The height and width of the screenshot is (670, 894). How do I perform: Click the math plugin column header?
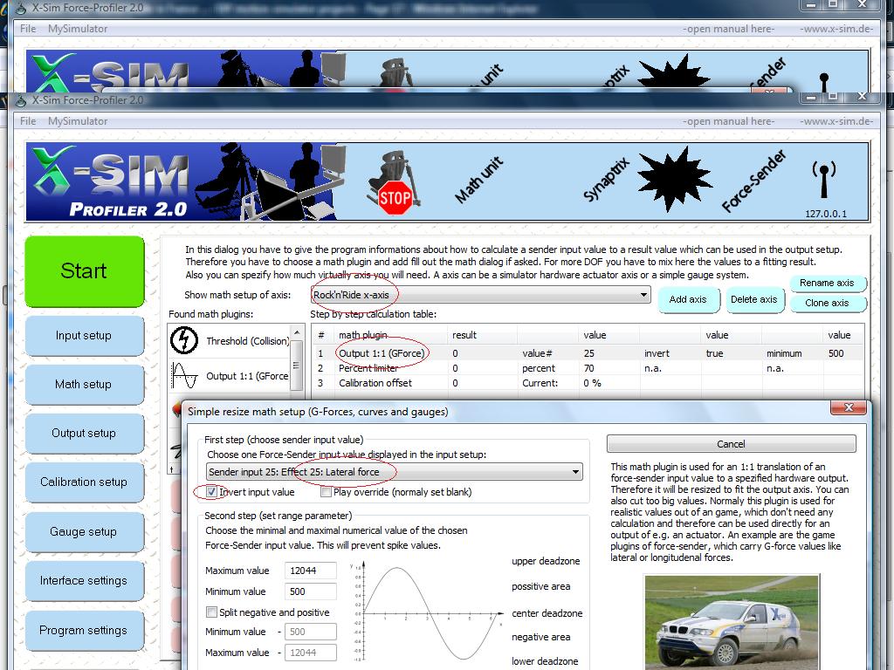pos(390,335)
